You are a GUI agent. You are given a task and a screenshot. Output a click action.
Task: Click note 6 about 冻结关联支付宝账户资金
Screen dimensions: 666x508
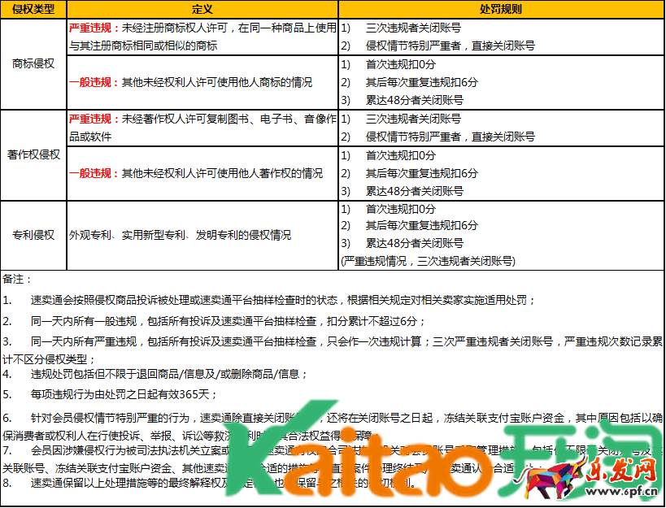click(333, 427)
